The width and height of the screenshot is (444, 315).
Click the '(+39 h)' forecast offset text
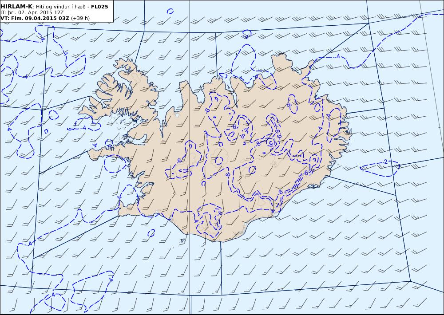(80, 18)
